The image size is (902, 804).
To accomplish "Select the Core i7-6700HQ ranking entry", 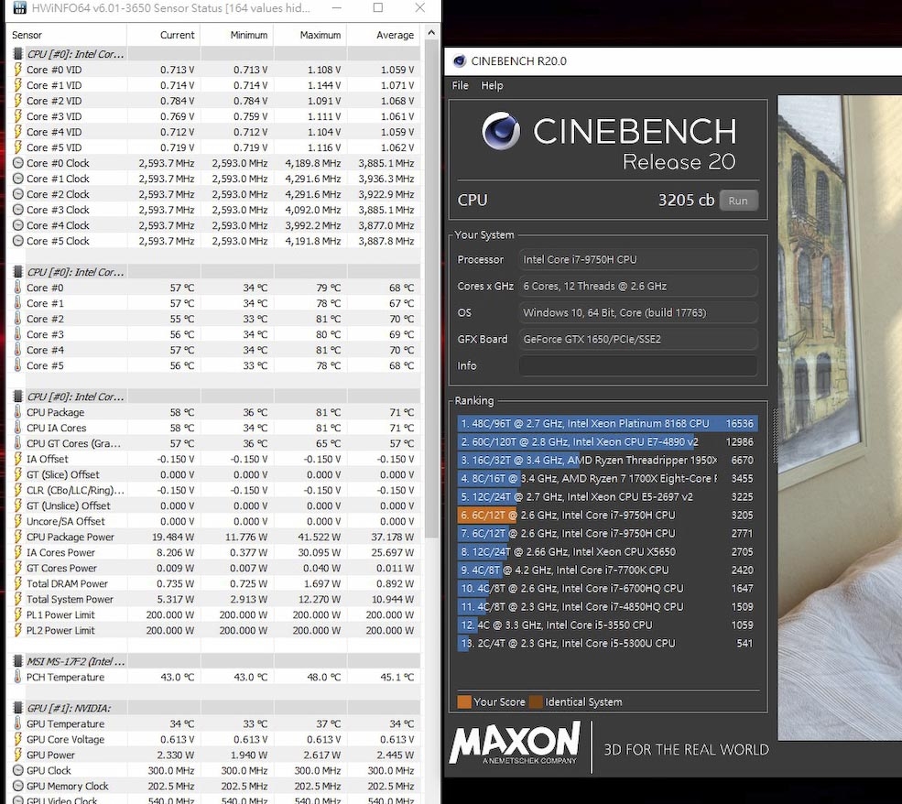I will (x=607, y=588).
